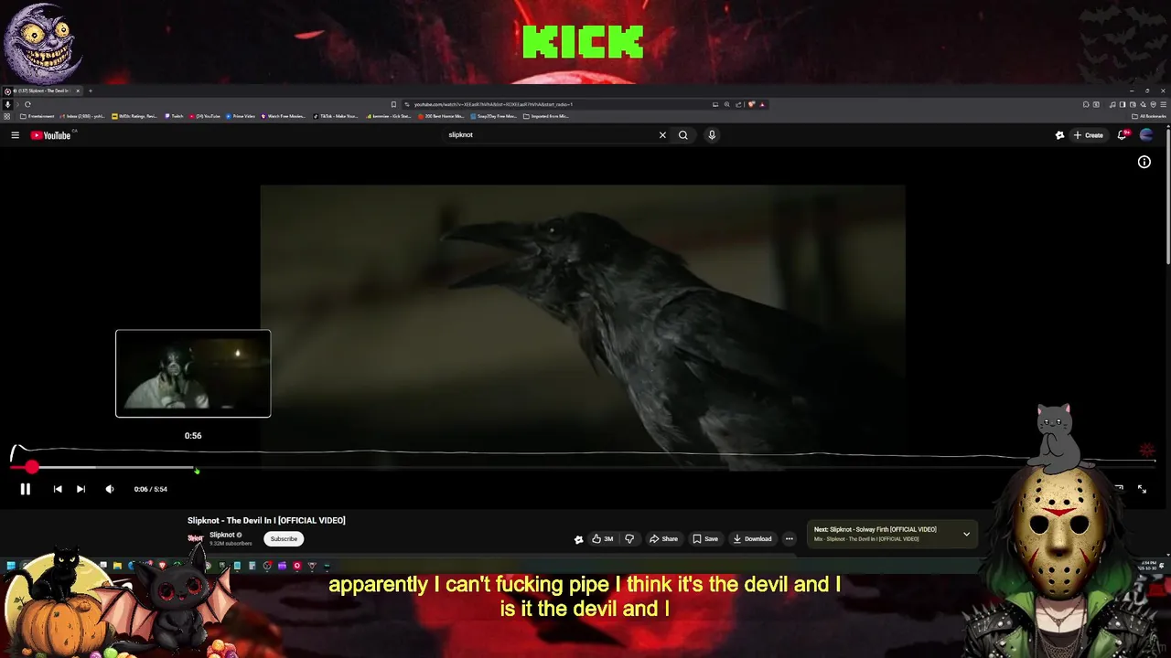Enter fullscreen mode on the player

pyautogui.click(x=1142, y=489)
